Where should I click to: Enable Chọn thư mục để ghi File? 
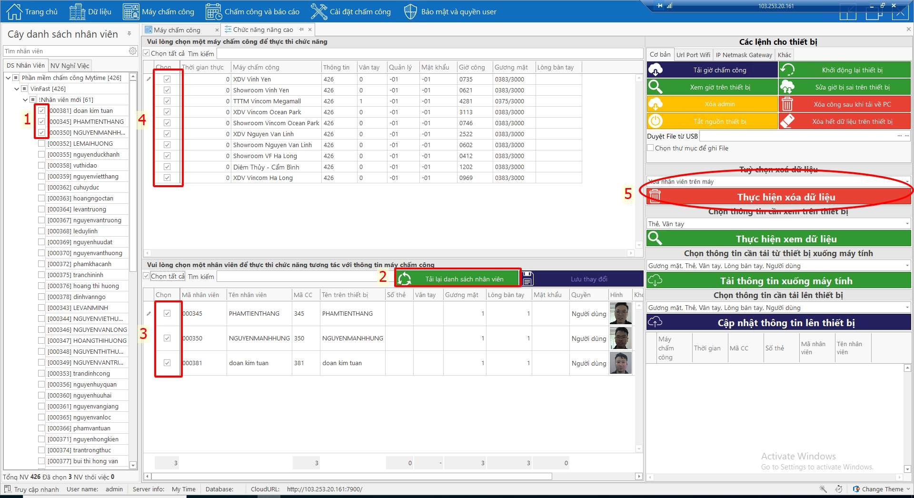click(x=650, y=148)
